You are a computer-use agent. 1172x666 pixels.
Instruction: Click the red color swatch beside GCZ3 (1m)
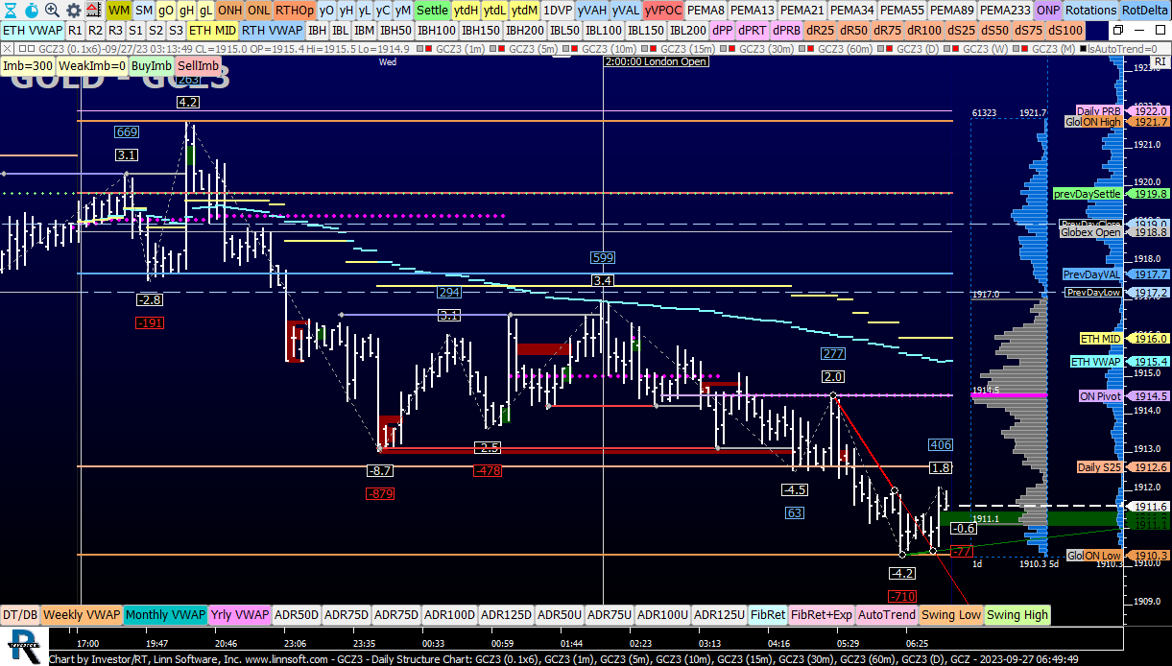point(429,48)
